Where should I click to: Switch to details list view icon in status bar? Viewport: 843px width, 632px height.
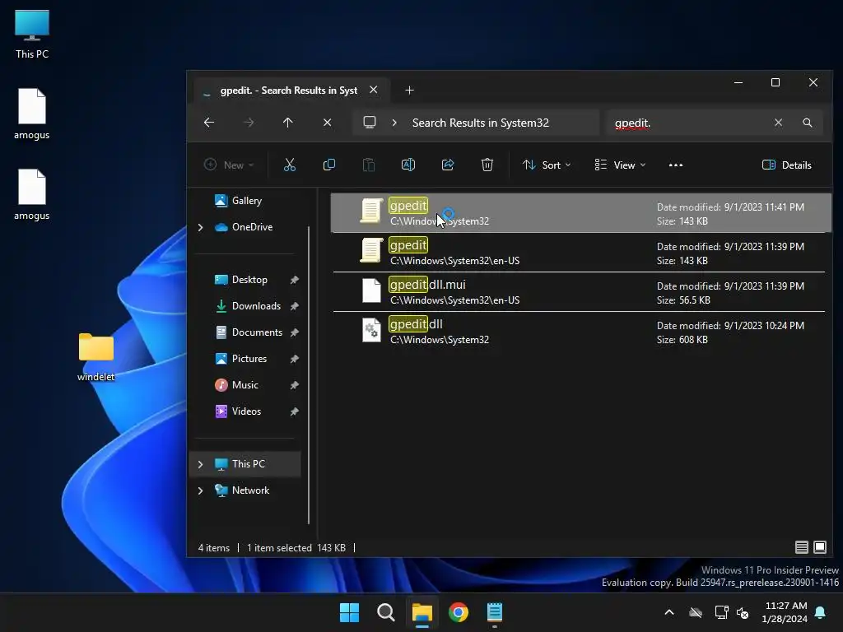802,547
